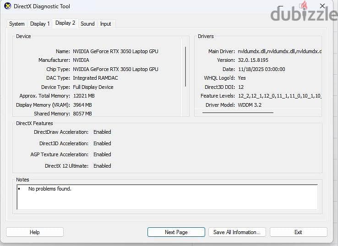
Task: Select the name 'NVIDIA GeForce RTX 3050 Laptop GPU'
Action: coord(115,51)
